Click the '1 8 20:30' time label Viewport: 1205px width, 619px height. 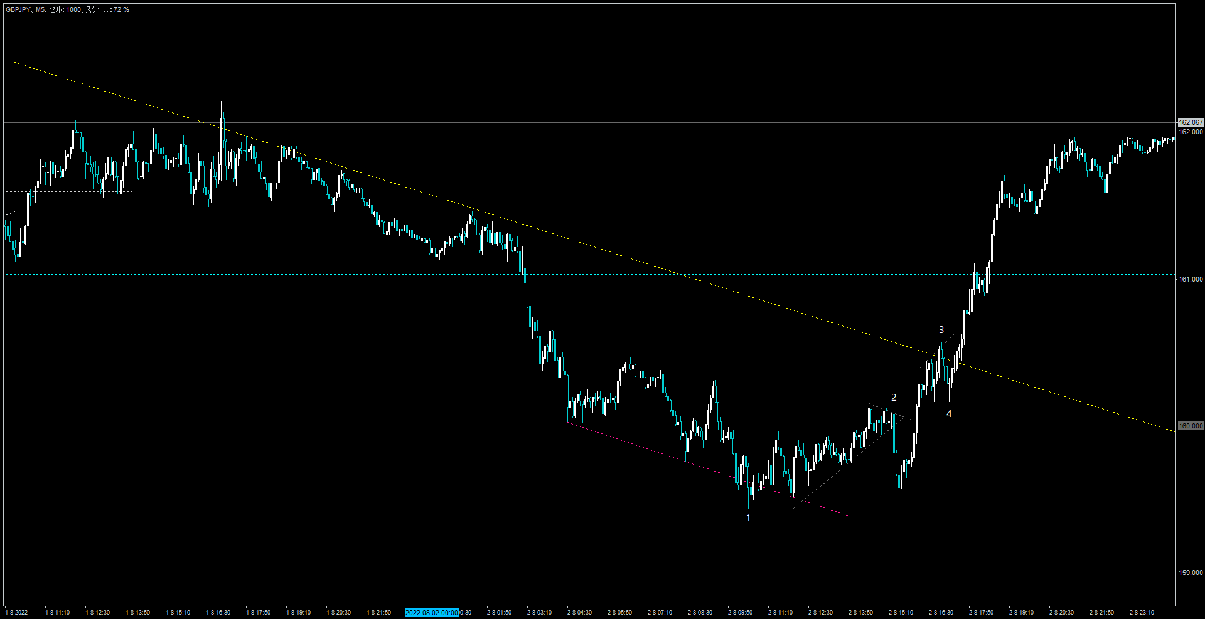[338, 613]
